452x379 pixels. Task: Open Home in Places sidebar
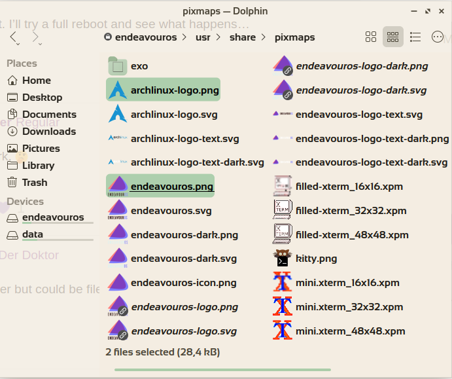[36, 81]
